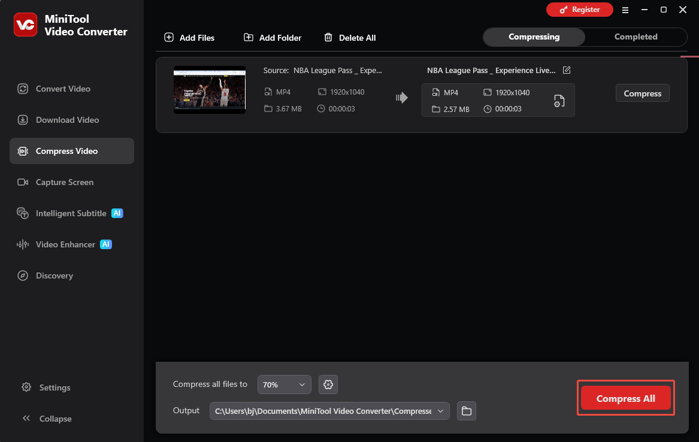Browse output folder icon
The width and height of the screenshot is (699, 442).
click(x=466, y=411)
